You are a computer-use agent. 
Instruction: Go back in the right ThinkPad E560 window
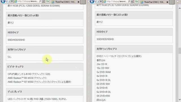(92, 1)
